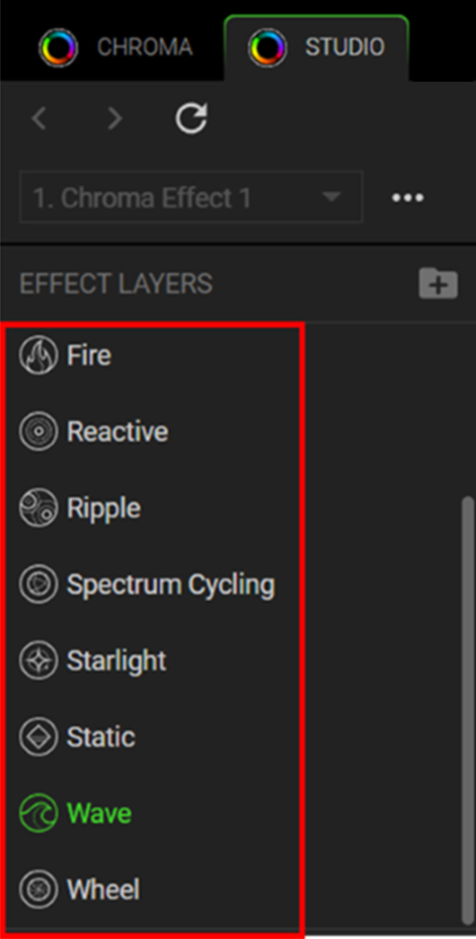This screenshot has height=939, width=476.
Task: Select the Wave layer entry
Action: (98, 812)
